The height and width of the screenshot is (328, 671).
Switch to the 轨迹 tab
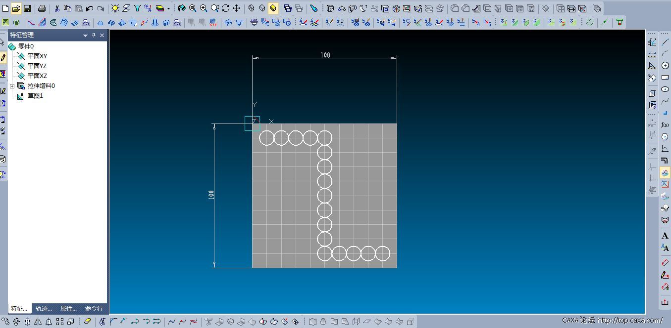coord(44,309)
